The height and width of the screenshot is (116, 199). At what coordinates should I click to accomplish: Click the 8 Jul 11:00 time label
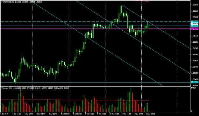[53, 114]
